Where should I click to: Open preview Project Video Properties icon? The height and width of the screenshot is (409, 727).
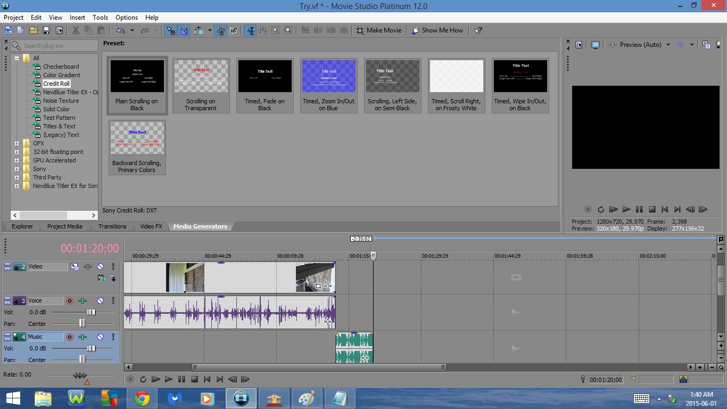pyautogui.click(x=579, y=45)
